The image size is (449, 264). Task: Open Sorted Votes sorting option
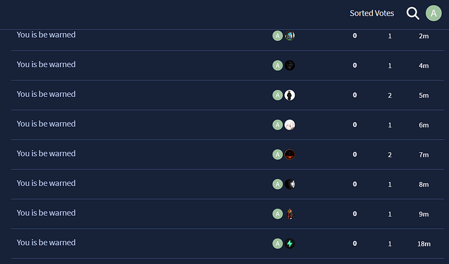(x=372, y=13)
